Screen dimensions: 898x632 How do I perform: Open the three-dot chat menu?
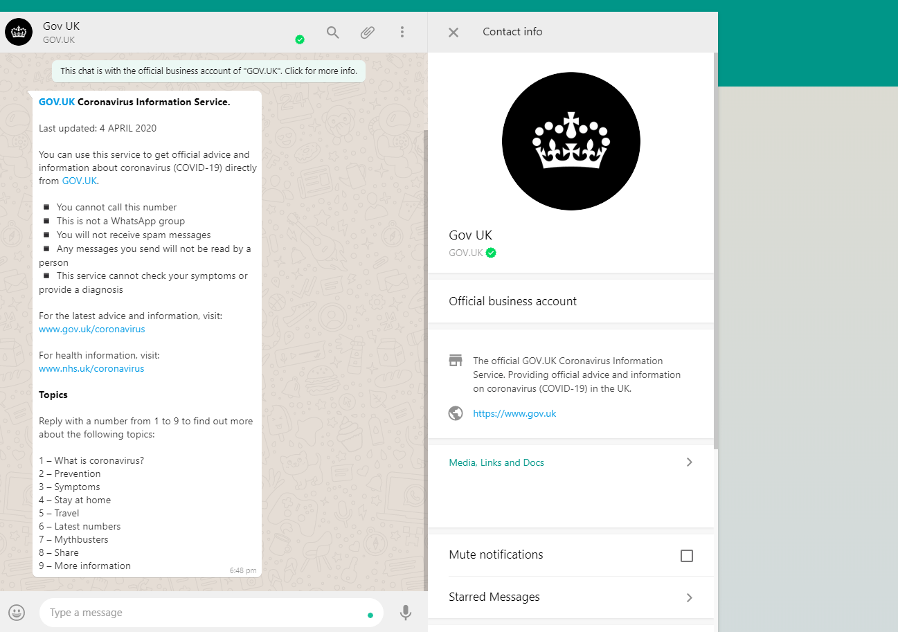click(x=402, y=32)
